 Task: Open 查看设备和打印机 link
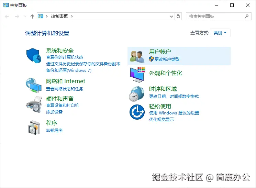(x=63, y=106)
